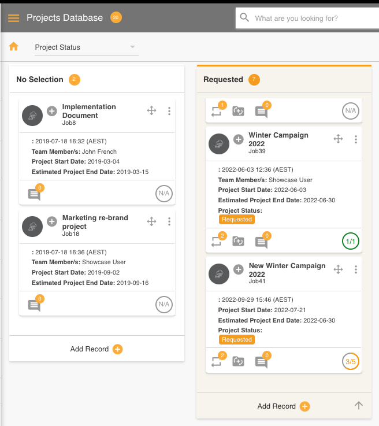
Task: Click Job18 label
Action: coord(70,234)
